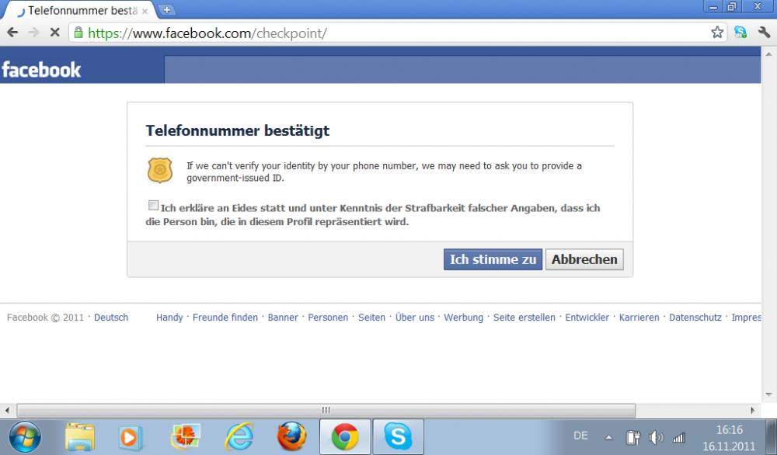The width and height of the screenshot is (777, 455).
Task: Open a new browser tab
Action: (167, 10)
